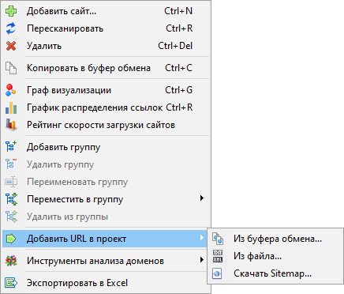
Task: Click the visualization graph icon
Action: coord(11,90)
